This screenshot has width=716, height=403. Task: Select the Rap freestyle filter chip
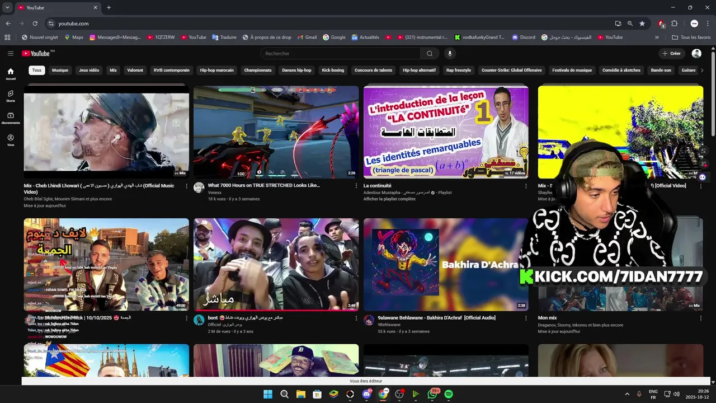point(458,70)
